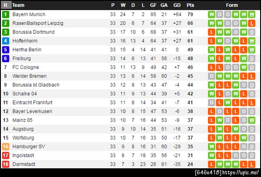Click Darmstadt's red rank 18 badge

coord(5,164)
